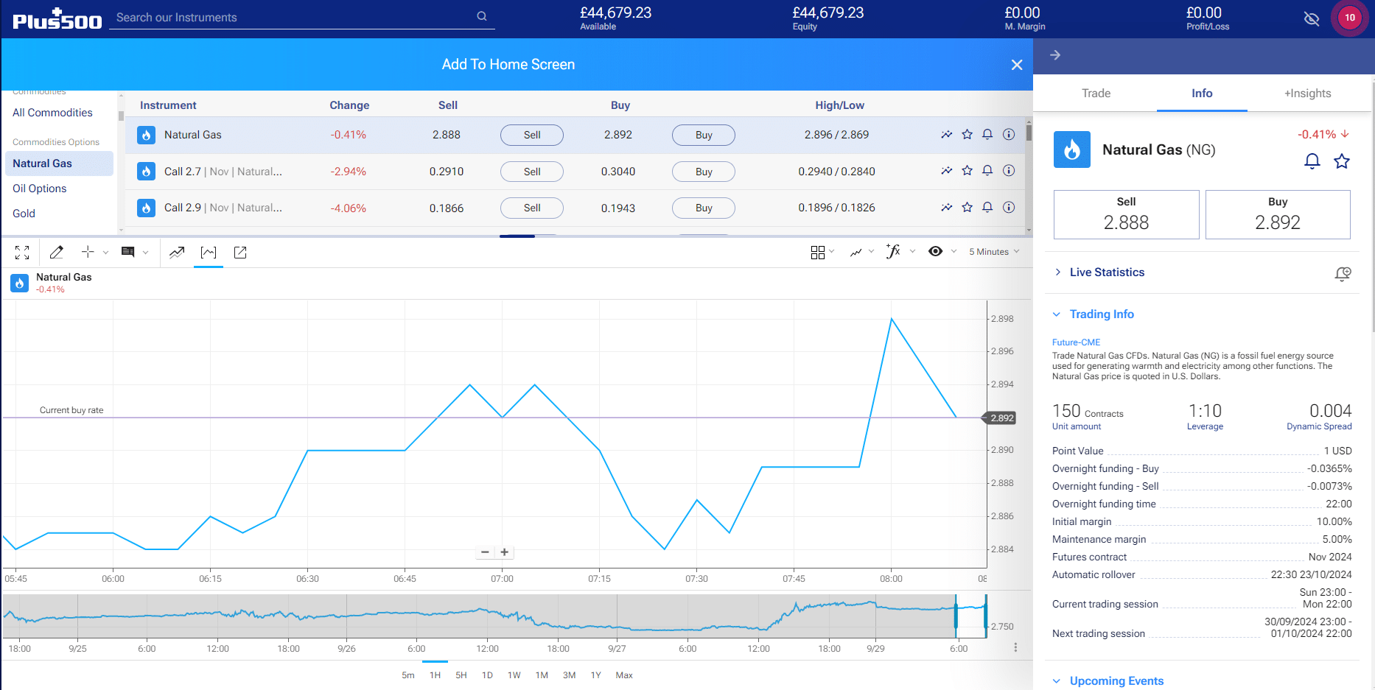
Task: Zoom out chart with minus
Action: (x=485, y=552)
